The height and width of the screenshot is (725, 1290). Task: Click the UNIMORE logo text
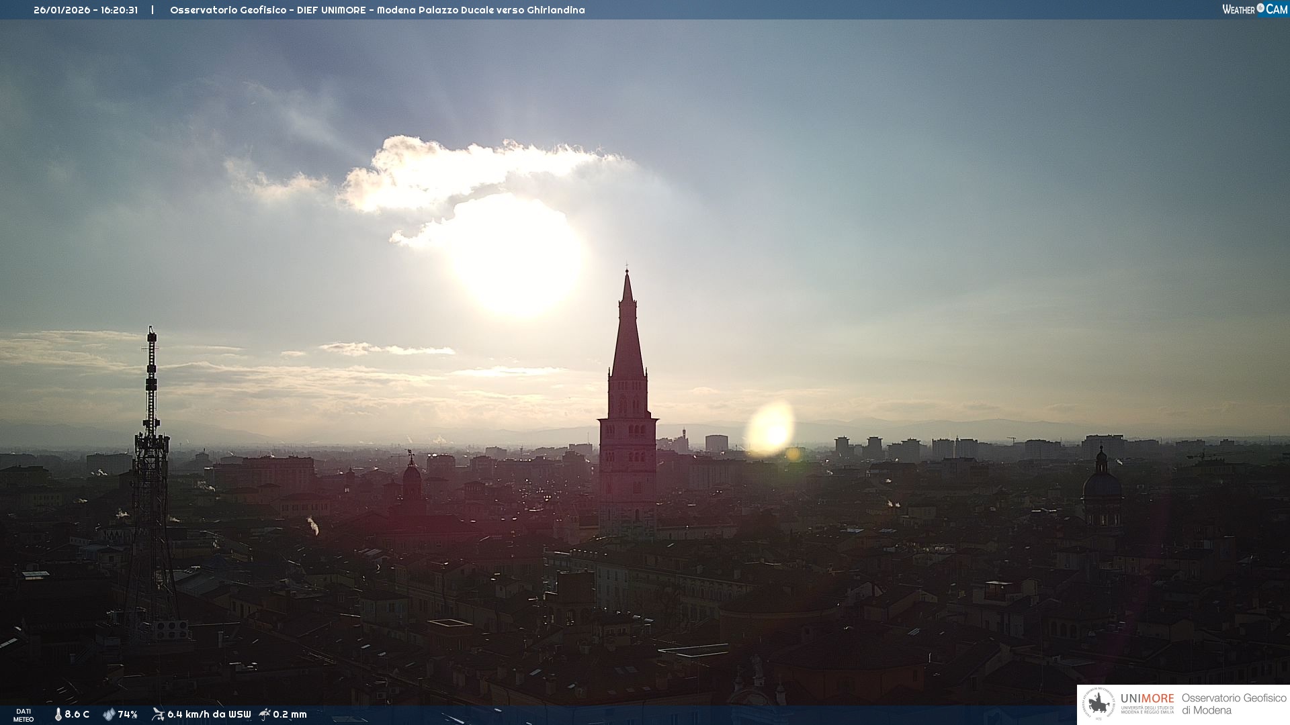point(1147,699)
